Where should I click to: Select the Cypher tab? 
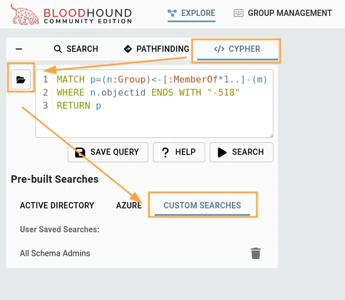[x=236, y=49]
